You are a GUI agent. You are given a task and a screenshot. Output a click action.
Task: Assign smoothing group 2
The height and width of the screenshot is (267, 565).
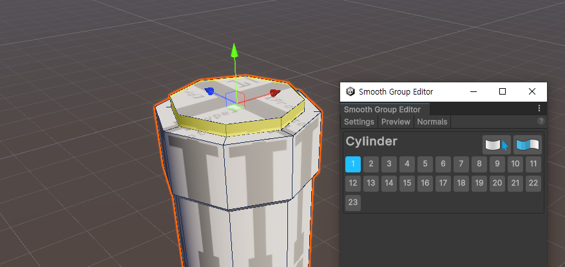[x=371, y=164]
